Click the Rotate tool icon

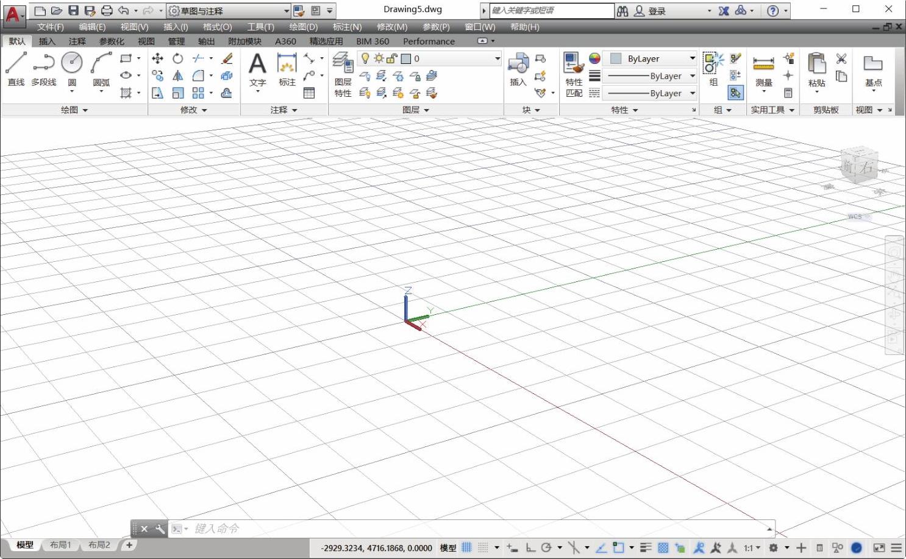[x=177, y=58]
